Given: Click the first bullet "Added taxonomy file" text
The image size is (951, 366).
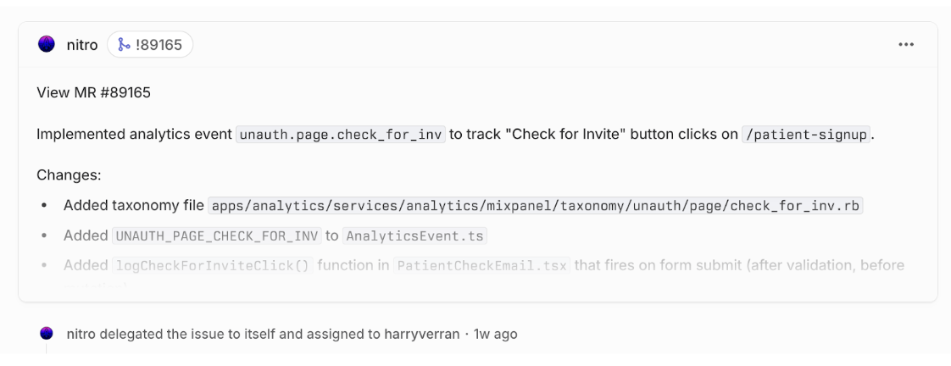Looking at the screenshot, I should tap(134, 206).
